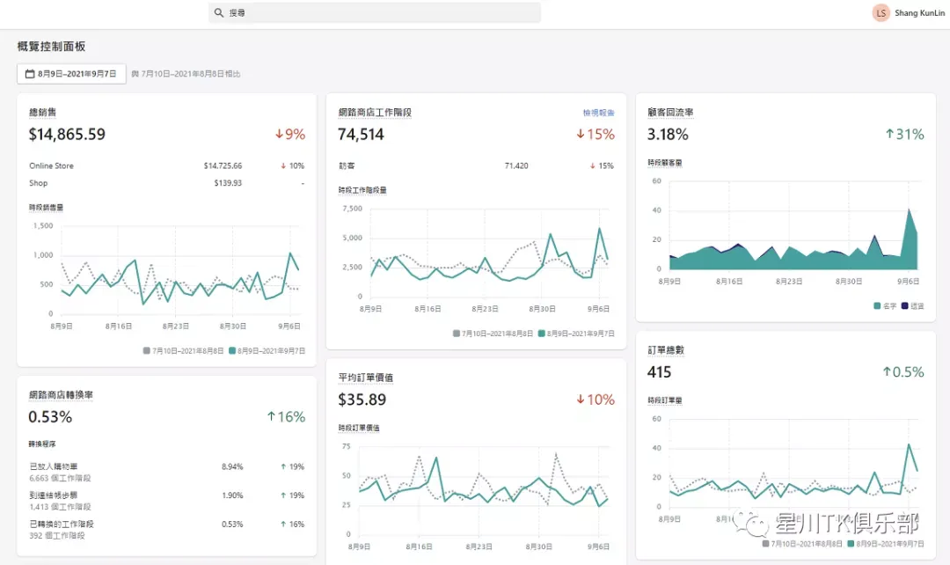Open the 網路商店轉換率 report title

[x=61, y=394]
